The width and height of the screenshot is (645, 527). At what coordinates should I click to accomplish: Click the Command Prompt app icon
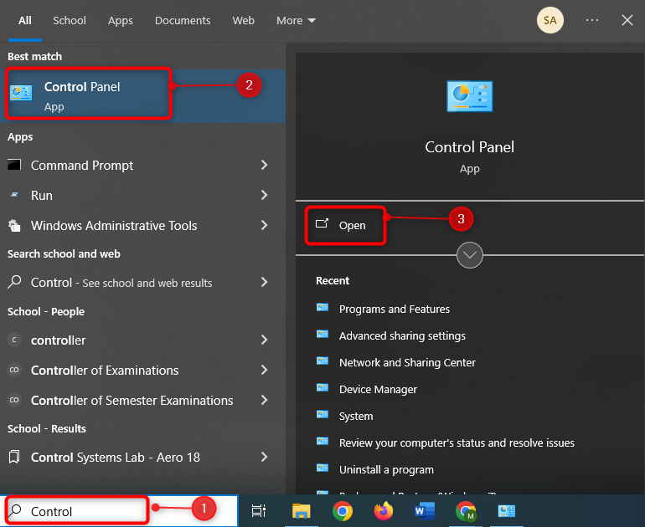click(x=14, y=166)
